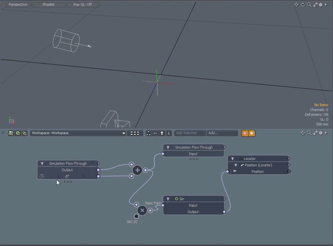Toggle Ray GL Off setting
333x246 pixels.
tap(83, 5)
